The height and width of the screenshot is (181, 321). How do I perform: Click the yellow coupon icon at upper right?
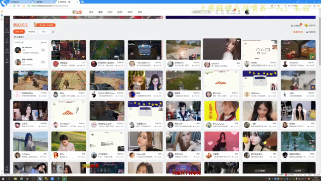click(x=306, y=25)
